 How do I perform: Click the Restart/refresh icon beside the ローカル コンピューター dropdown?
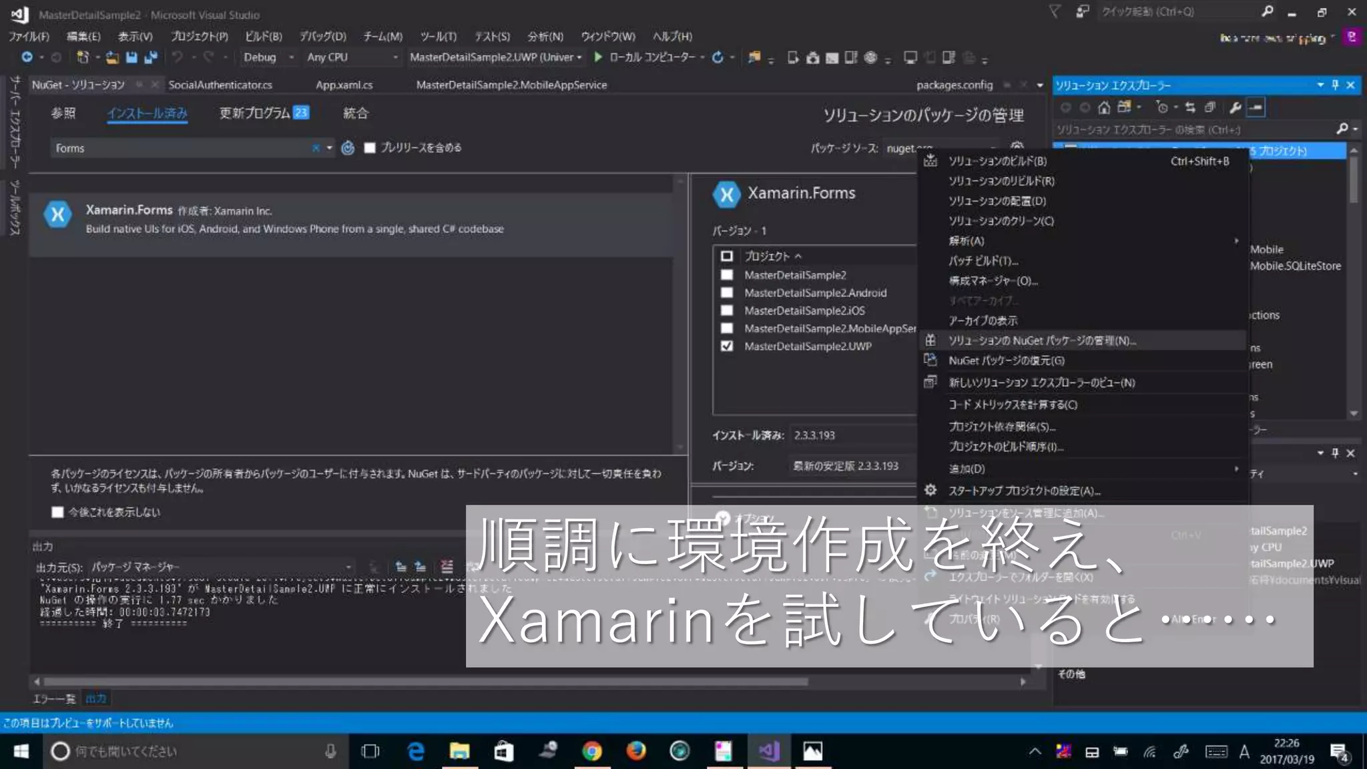[x=718, y=57]
